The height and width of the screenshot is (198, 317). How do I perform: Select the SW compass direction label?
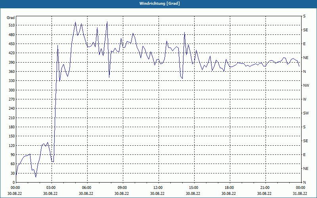(306, 113)
